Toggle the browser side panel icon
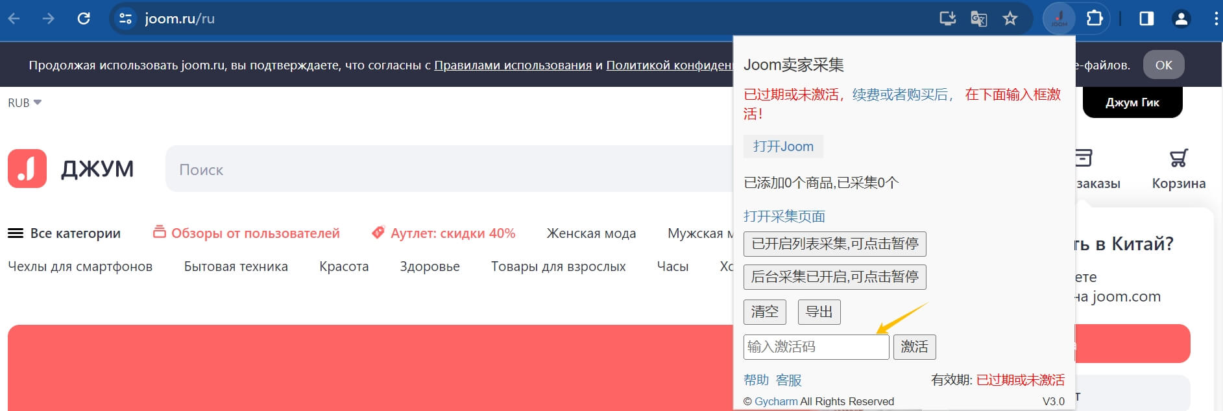Viewport: 1223px width, 411px height. point(1146,19)
